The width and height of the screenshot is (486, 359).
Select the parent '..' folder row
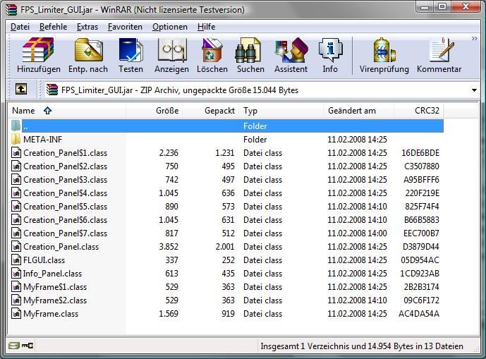click(226, 126)
